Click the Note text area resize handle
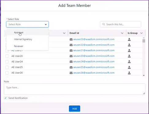The width and height of the screenshot is (149, 114). 144,93
